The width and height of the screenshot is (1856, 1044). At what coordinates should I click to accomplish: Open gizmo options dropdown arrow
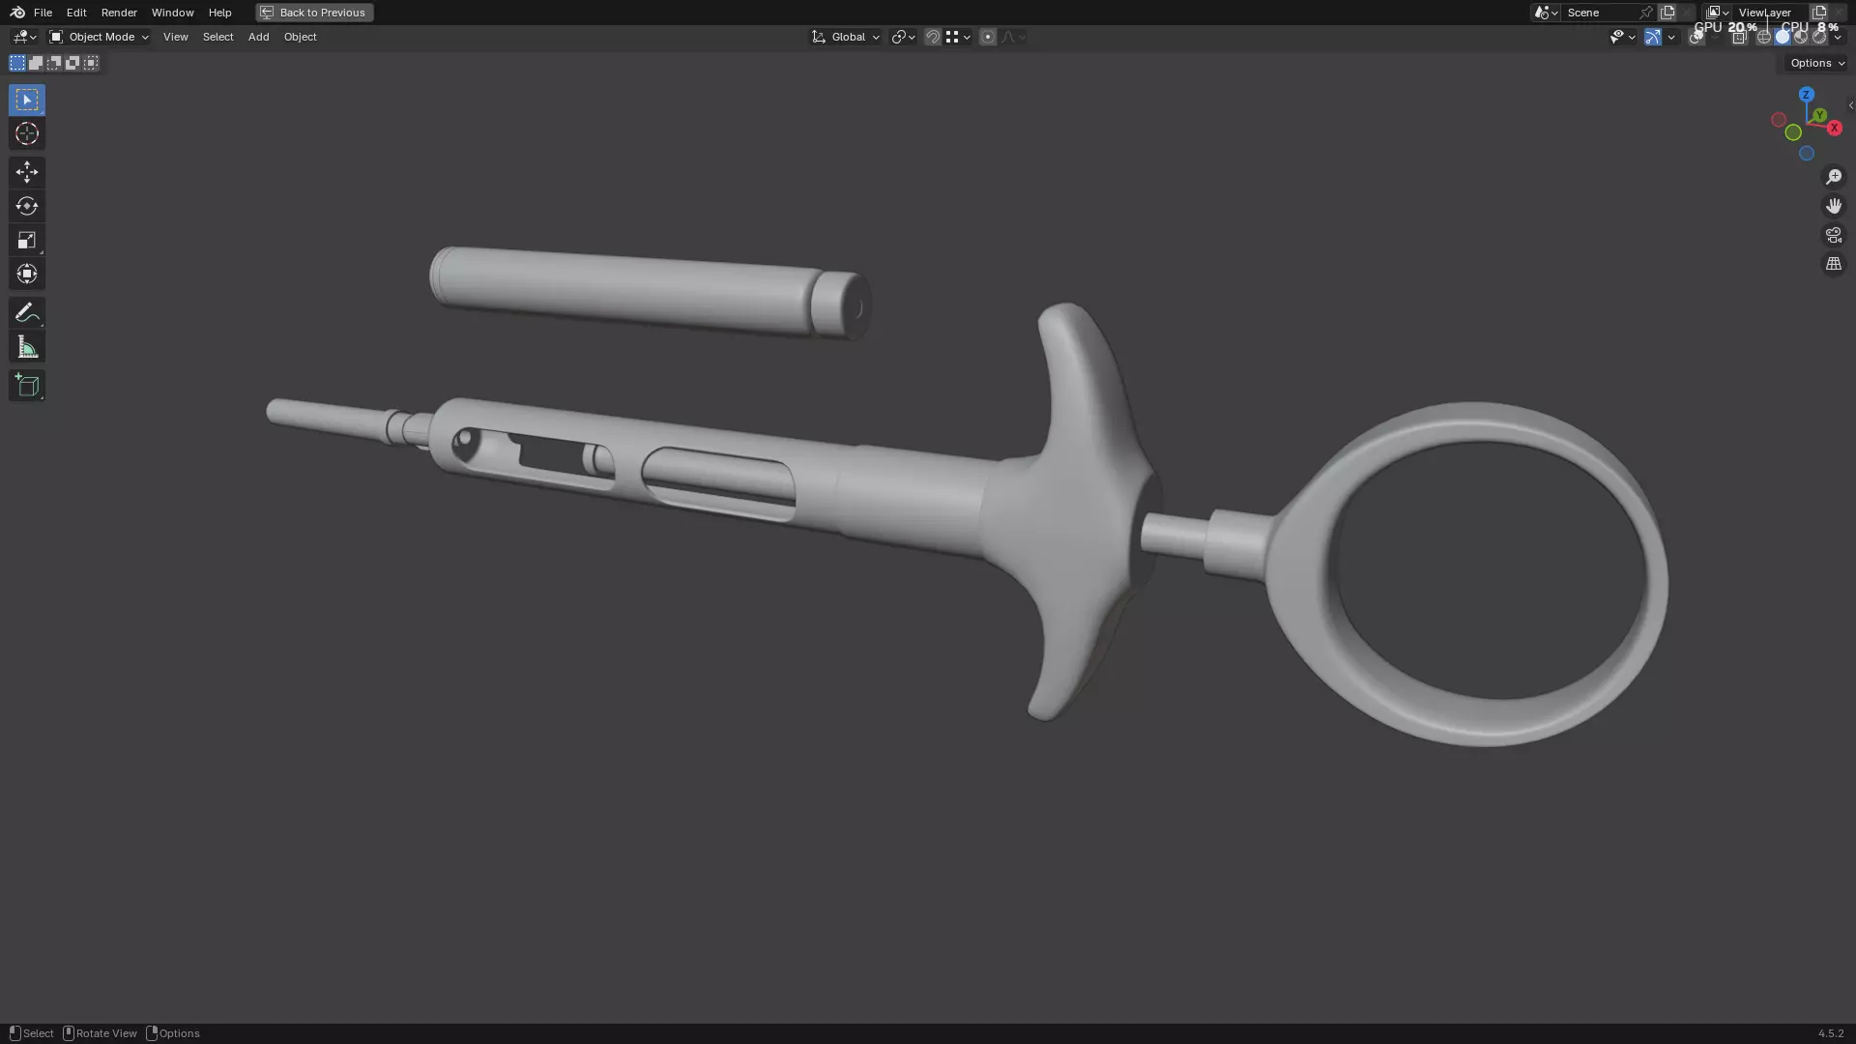(1671, 37)
